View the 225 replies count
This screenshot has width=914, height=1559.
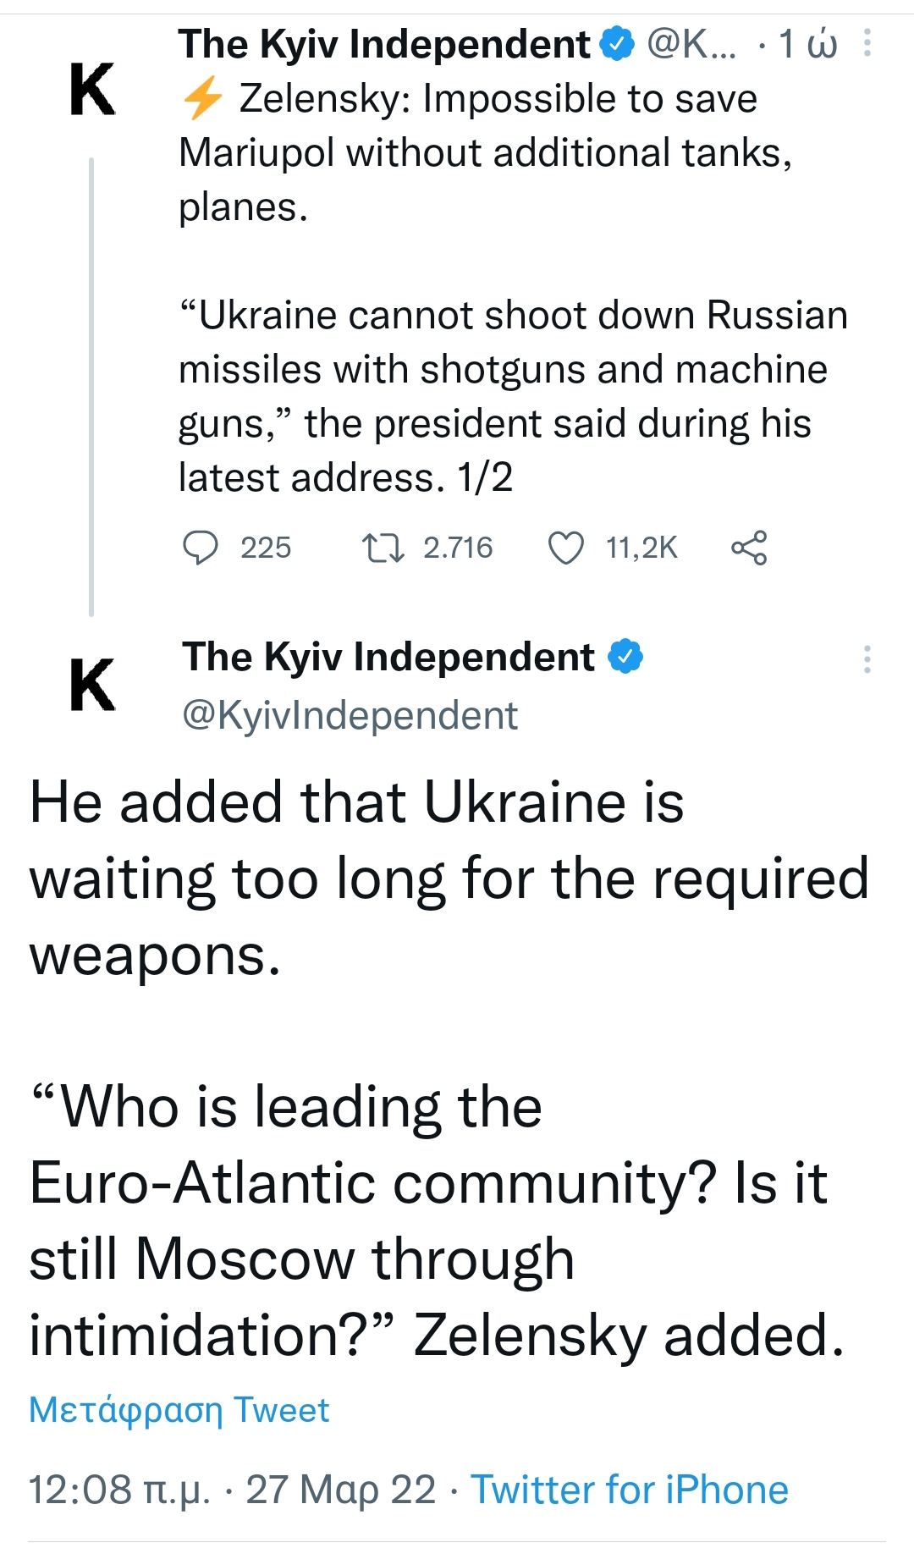[x=266, y=548]
